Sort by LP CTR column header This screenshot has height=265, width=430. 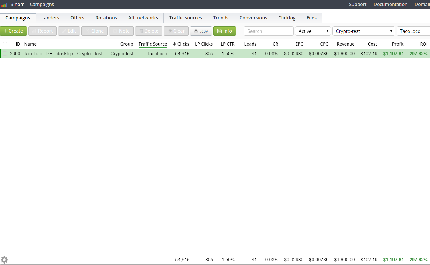pyautogui.click(x=228, y=44)
